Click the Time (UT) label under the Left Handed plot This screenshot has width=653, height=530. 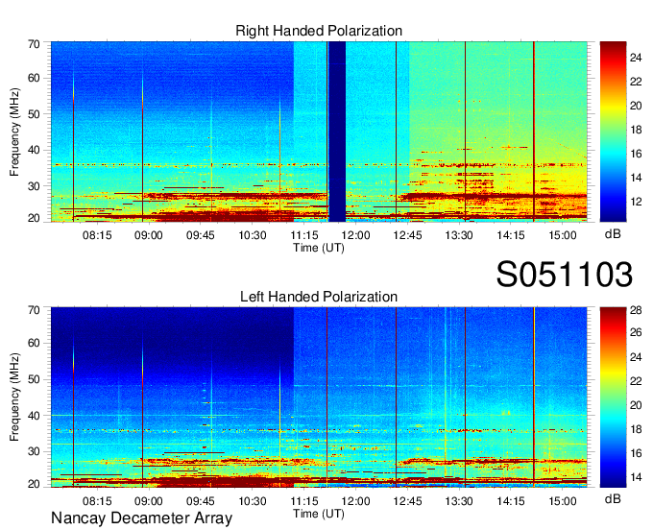(x=319, y=514)
